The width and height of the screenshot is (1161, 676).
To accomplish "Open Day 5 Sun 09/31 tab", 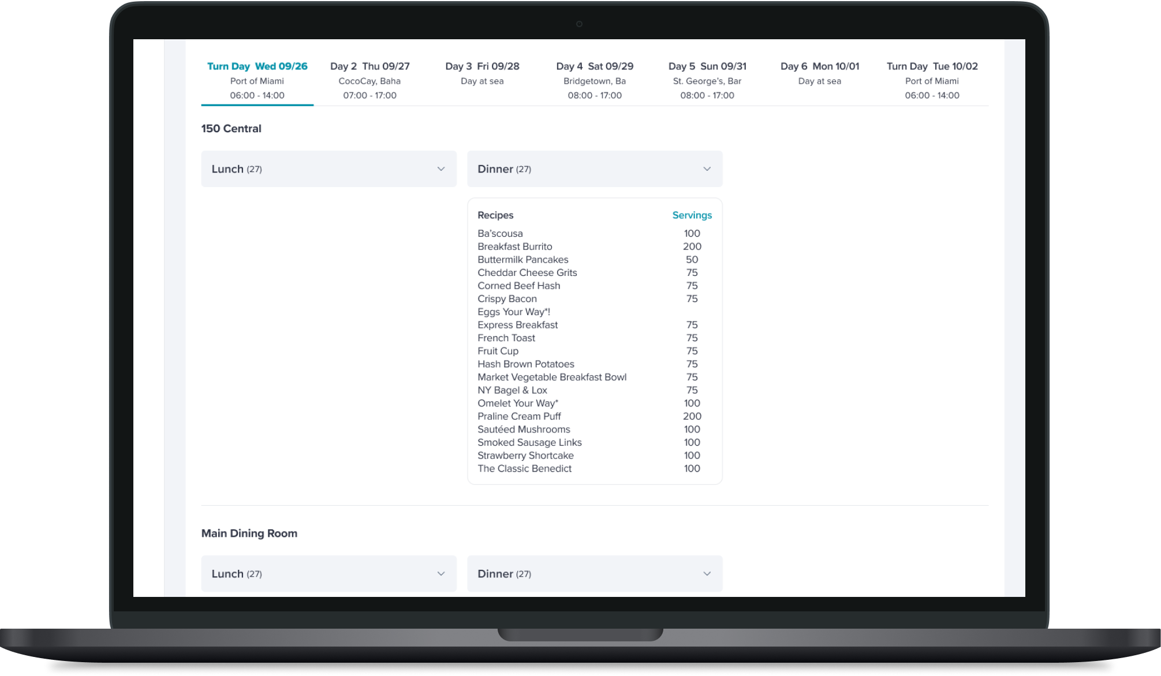I will pyautogui.click(x=707, y=80).
